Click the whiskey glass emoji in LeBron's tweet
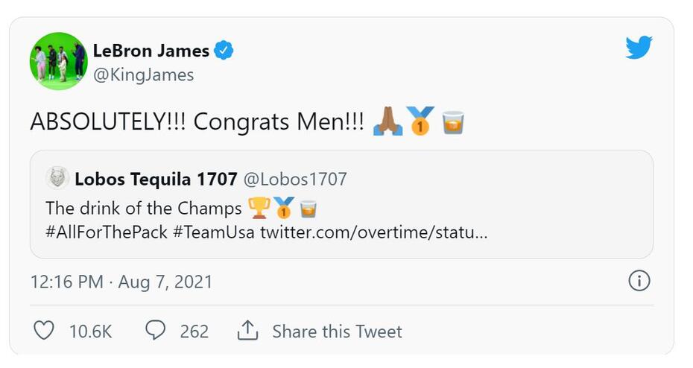The width and height of the screenshot is (693, 368). [x=453, y=121]
